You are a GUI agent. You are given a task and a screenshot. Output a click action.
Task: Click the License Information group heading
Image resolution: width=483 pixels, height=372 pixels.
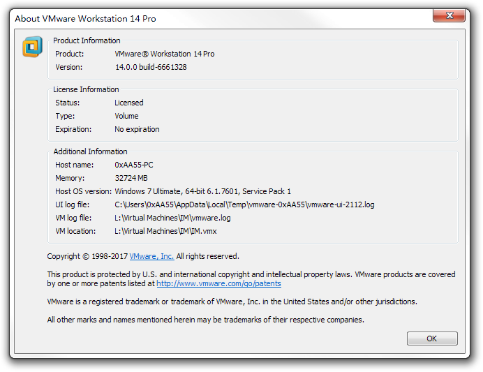(86, 89)
